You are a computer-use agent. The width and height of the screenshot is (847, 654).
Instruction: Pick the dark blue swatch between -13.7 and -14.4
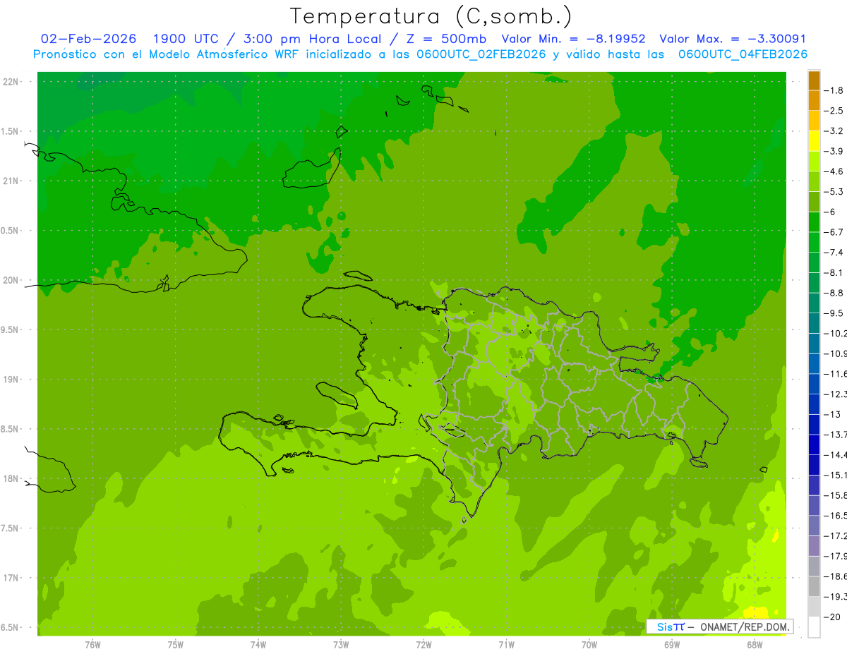814,444
